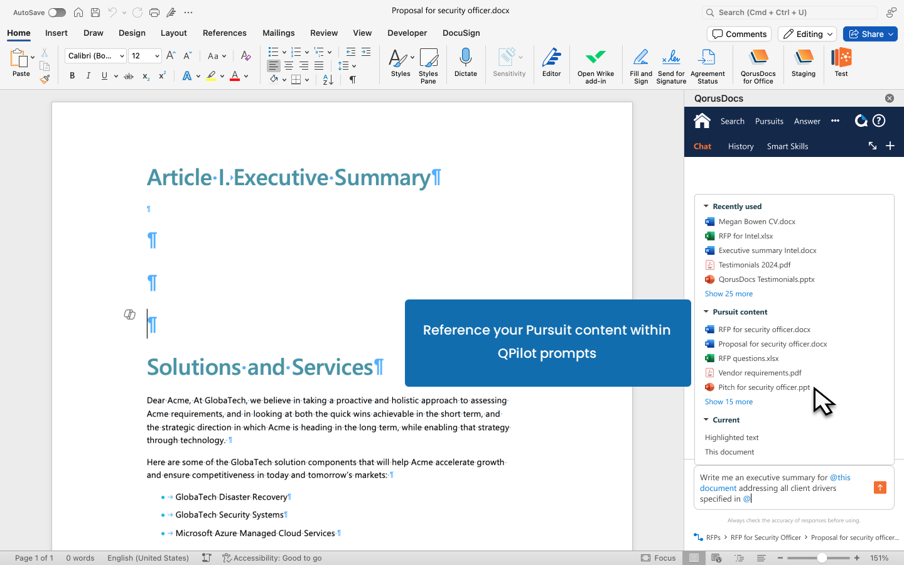Click the word count in status bar

click(x=80, y=557)
